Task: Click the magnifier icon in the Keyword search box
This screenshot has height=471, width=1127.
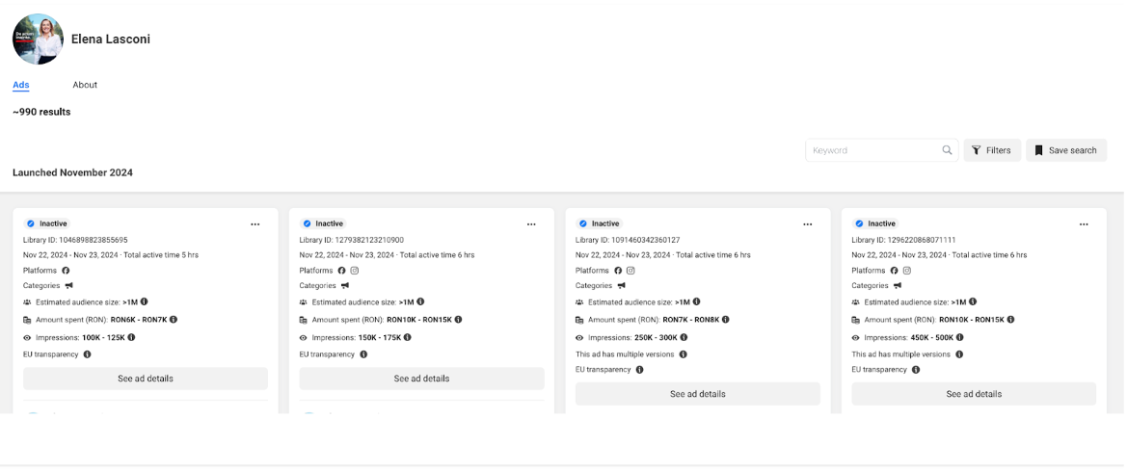Action: pos(947,150)
